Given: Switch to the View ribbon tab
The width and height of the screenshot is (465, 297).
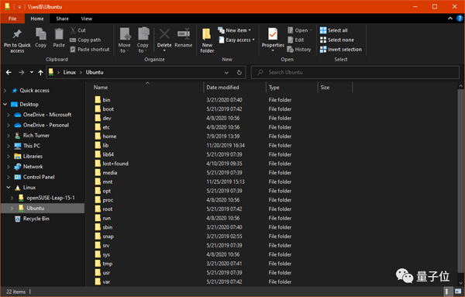Looking at the screenshot, I should (x=87, y=19).
